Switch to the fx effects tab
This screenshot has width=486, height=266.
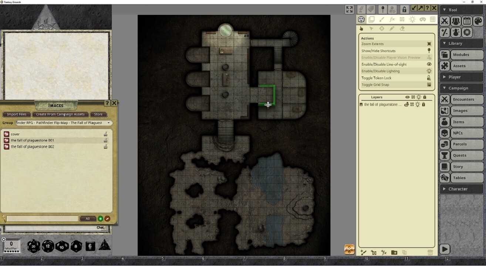392,20
